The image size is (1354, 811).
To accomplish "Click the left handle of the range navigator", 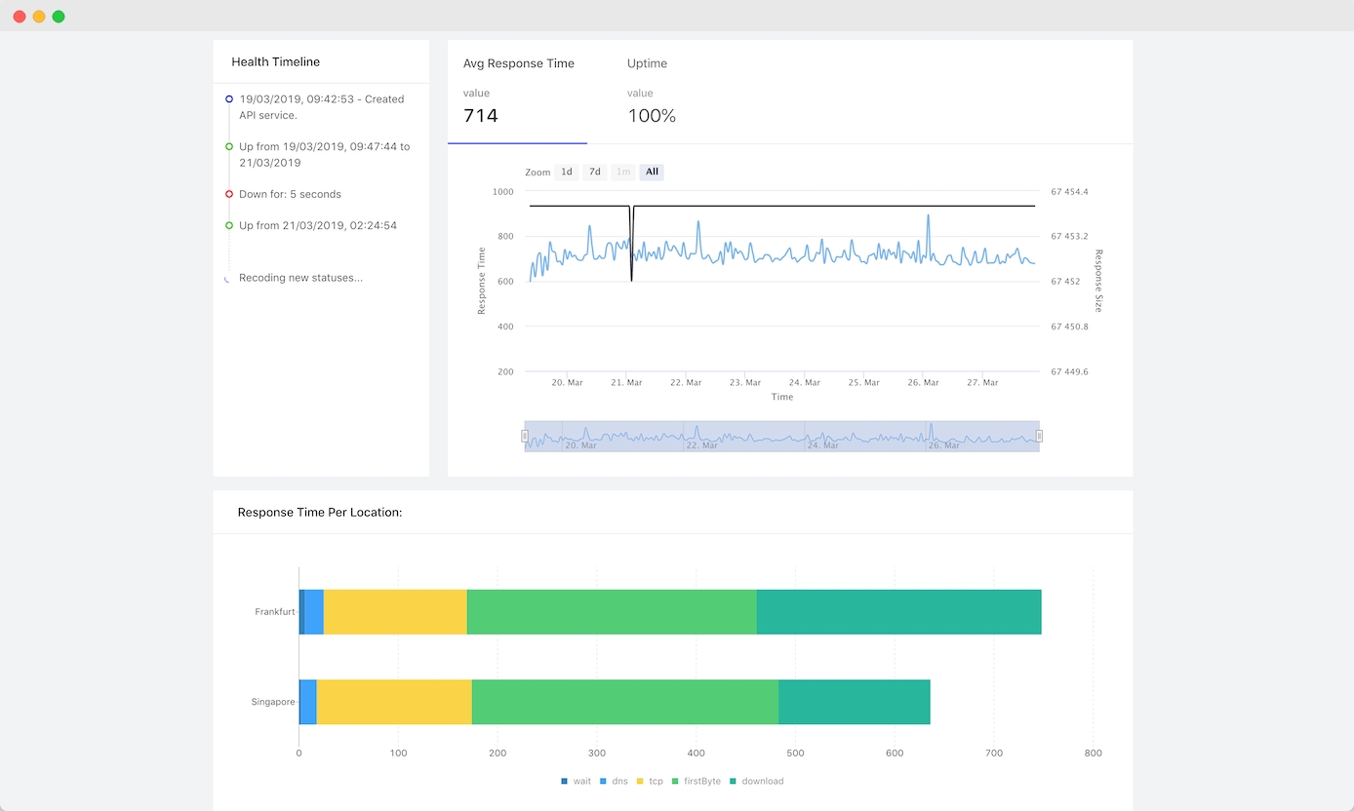I will click(525, 436).
